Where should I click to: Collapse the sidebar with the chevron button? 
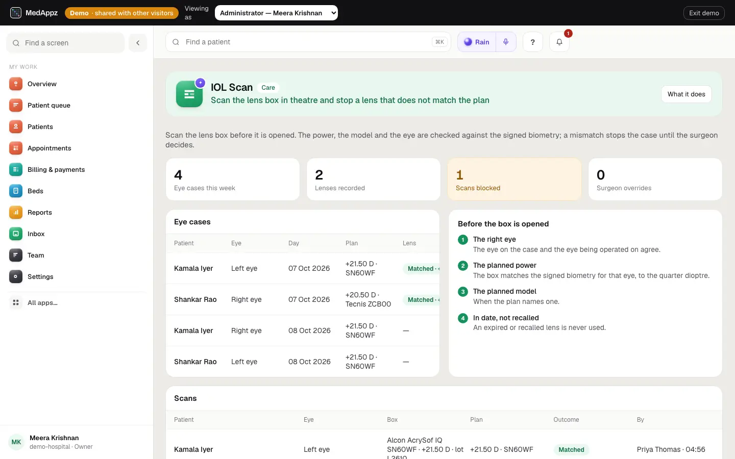tap(138, 43)
